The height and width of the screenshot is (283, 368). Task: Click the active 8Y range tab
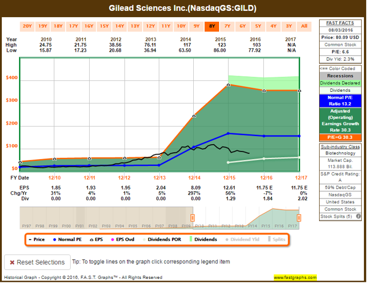pyautogui.click(x=212, y=26)
